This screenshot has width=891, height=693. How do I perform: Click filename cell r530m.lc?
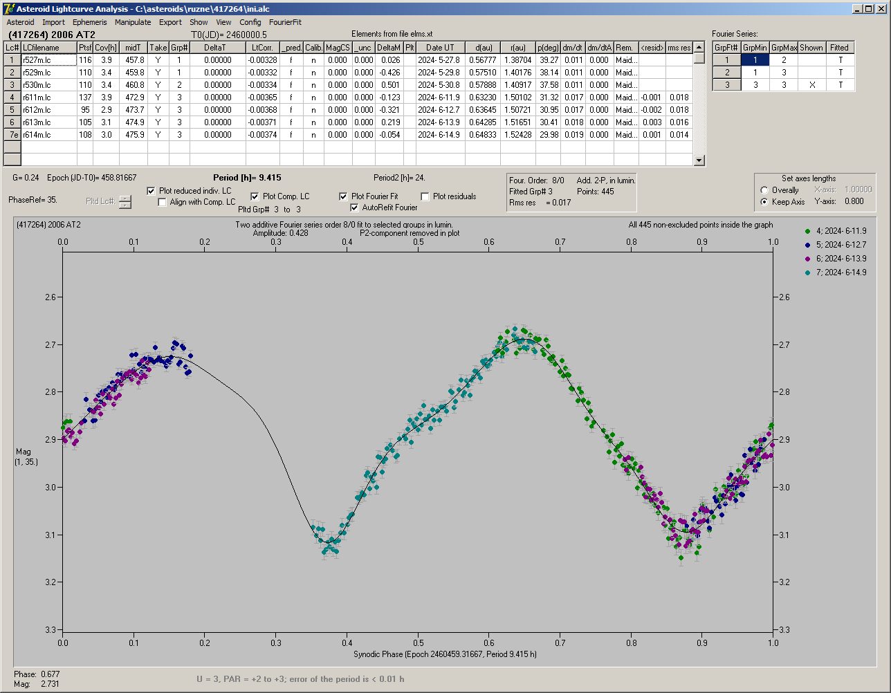click(49, 85)
